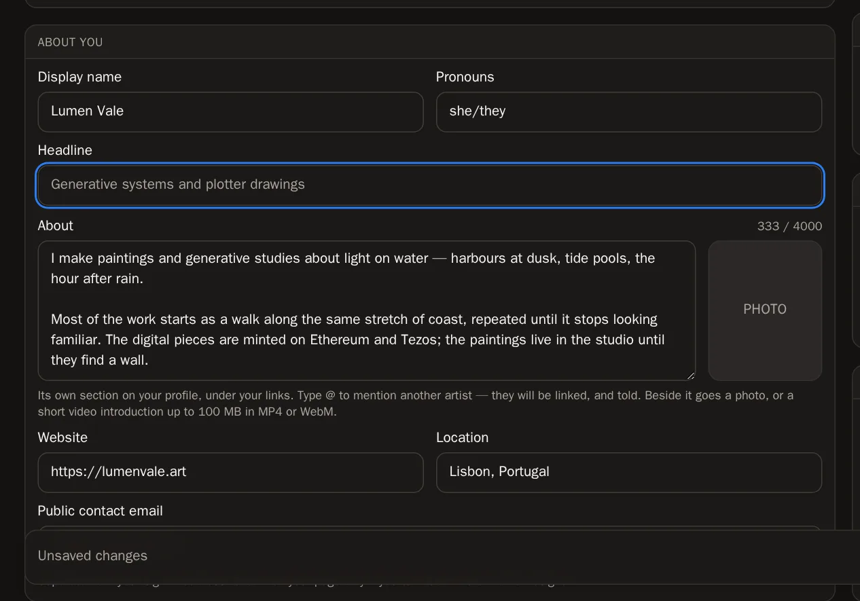Focus the Headline input field

pyautogui.click(x=429, y=185)
